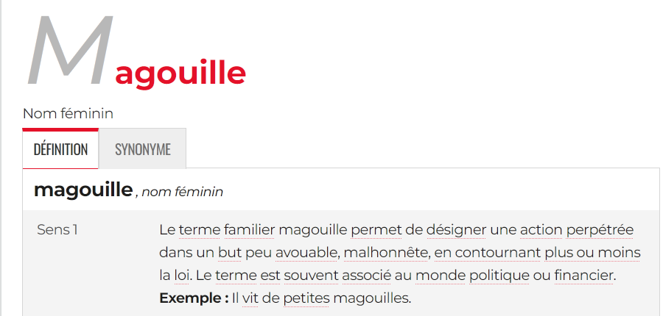The height and width of the screenshot is (316, 663).
Task: Open the linked word 'loi'
Action: (180, 276)
